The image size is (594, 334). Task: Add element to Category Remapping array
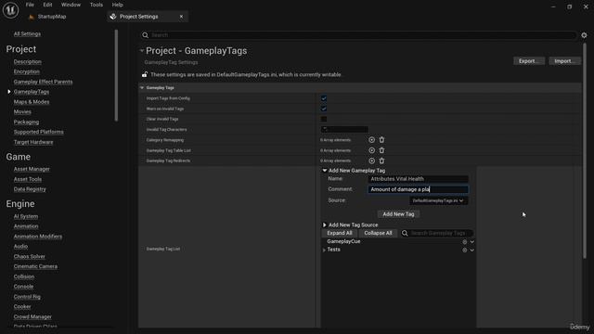(x=371, y=140)
